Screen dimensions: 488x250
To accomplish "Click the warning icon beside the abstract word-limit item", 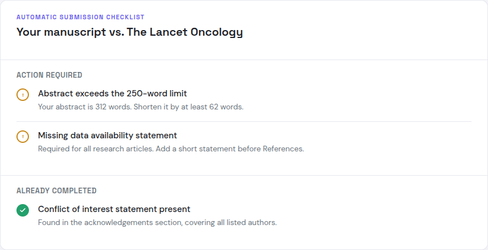I will click(23, 95).
